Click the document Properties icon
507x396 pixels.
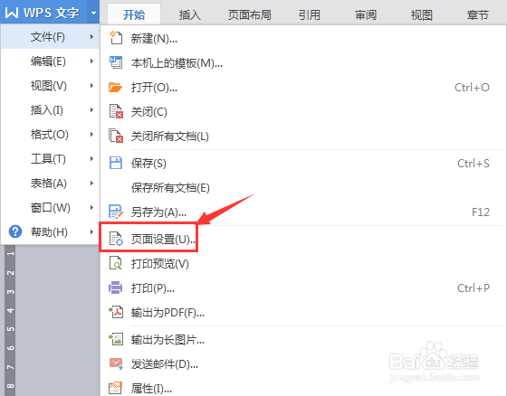tap(116, 388)
